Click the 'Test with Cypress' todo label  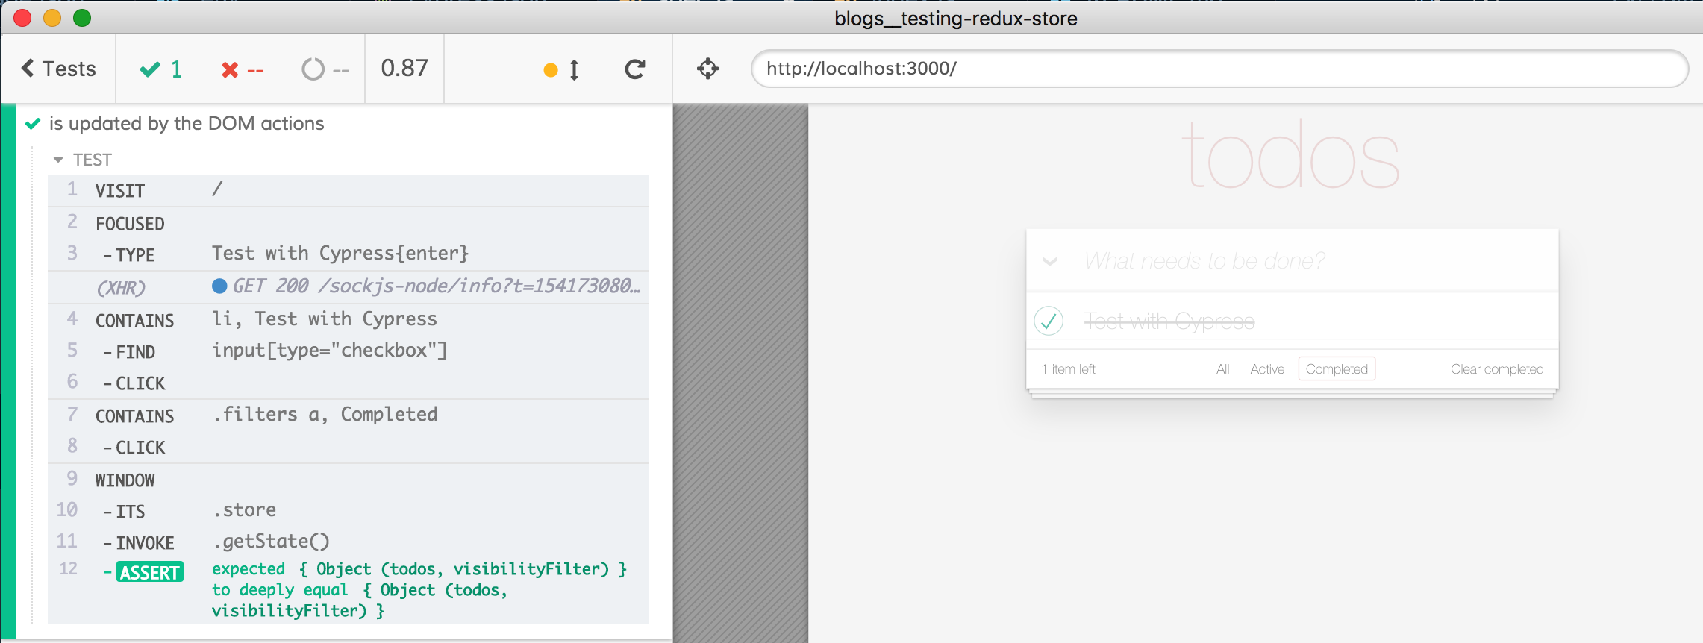(1169, 321)
